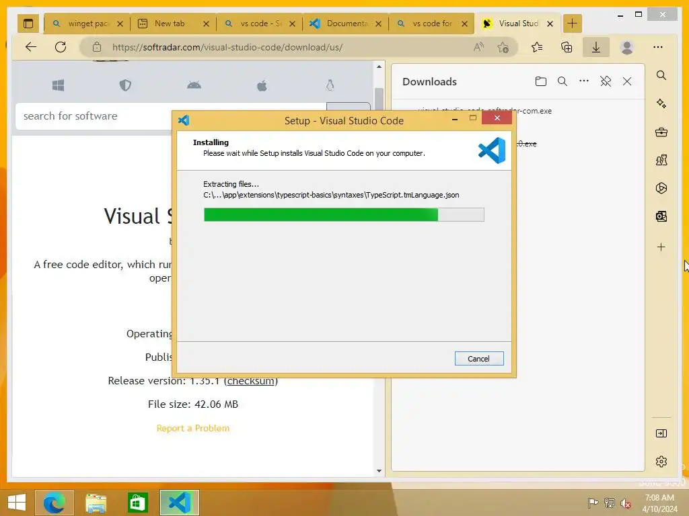Viewport: 689px width, 516px height.
Task: Select the Windows platform icon on softradar
Action: [x=58, y=85]
